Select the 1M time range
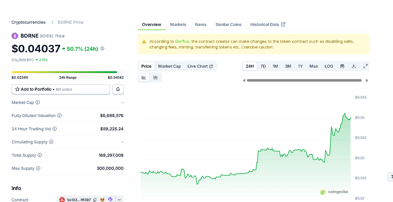This screenshot has width=393, height=202. tap(275, 66)
